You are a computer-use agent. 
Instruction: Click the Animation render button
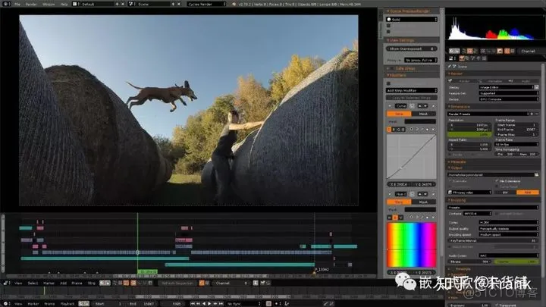click(x=491, y=81)
